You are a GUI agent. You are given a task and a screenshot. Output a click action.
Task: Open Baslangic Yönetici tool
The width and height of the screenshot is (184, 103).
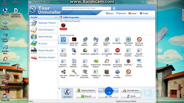(x=43, y=23)
